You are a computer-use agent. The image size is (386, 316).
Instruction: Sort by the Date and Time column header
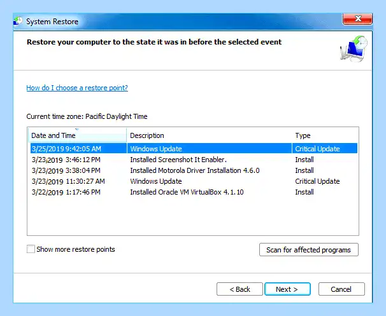(77, 135)
